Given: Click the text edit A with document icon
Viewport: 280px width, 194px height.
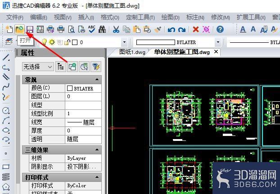Looking at the screenshot, I should [264, 29].
